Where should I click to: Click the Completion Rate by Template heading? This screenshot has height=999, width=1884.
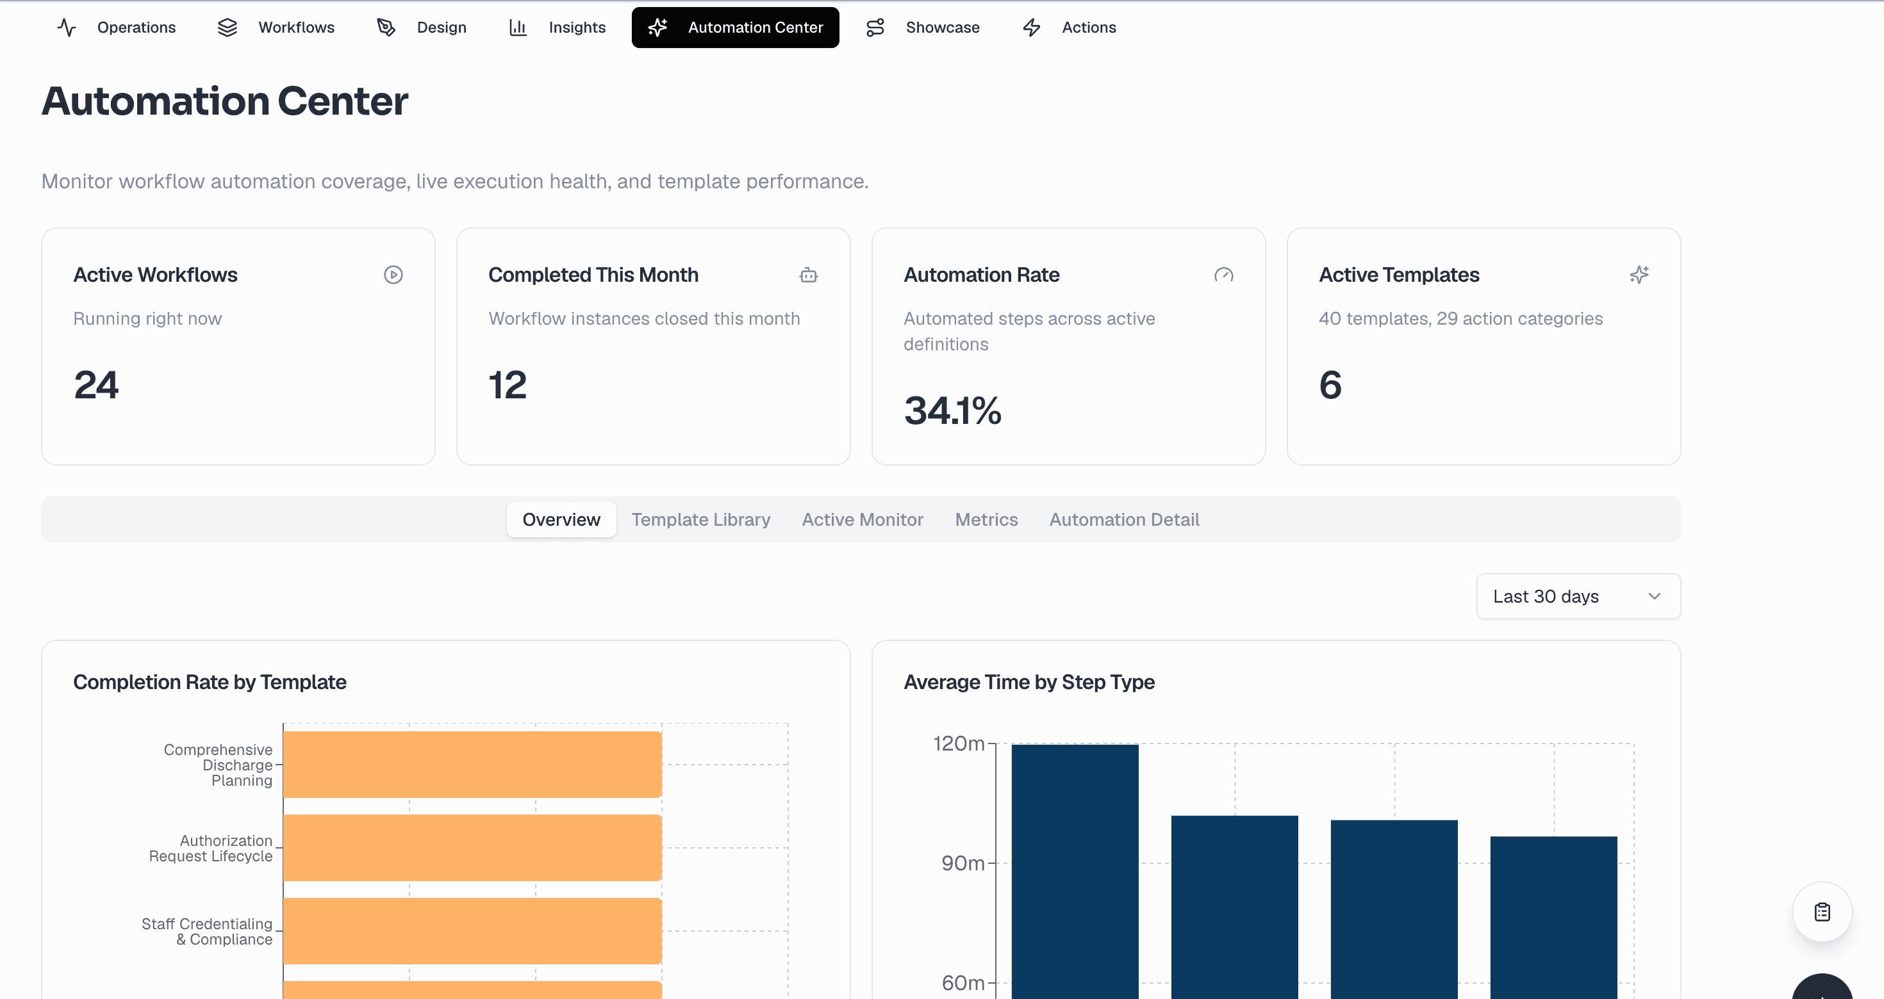click(210, 682)
